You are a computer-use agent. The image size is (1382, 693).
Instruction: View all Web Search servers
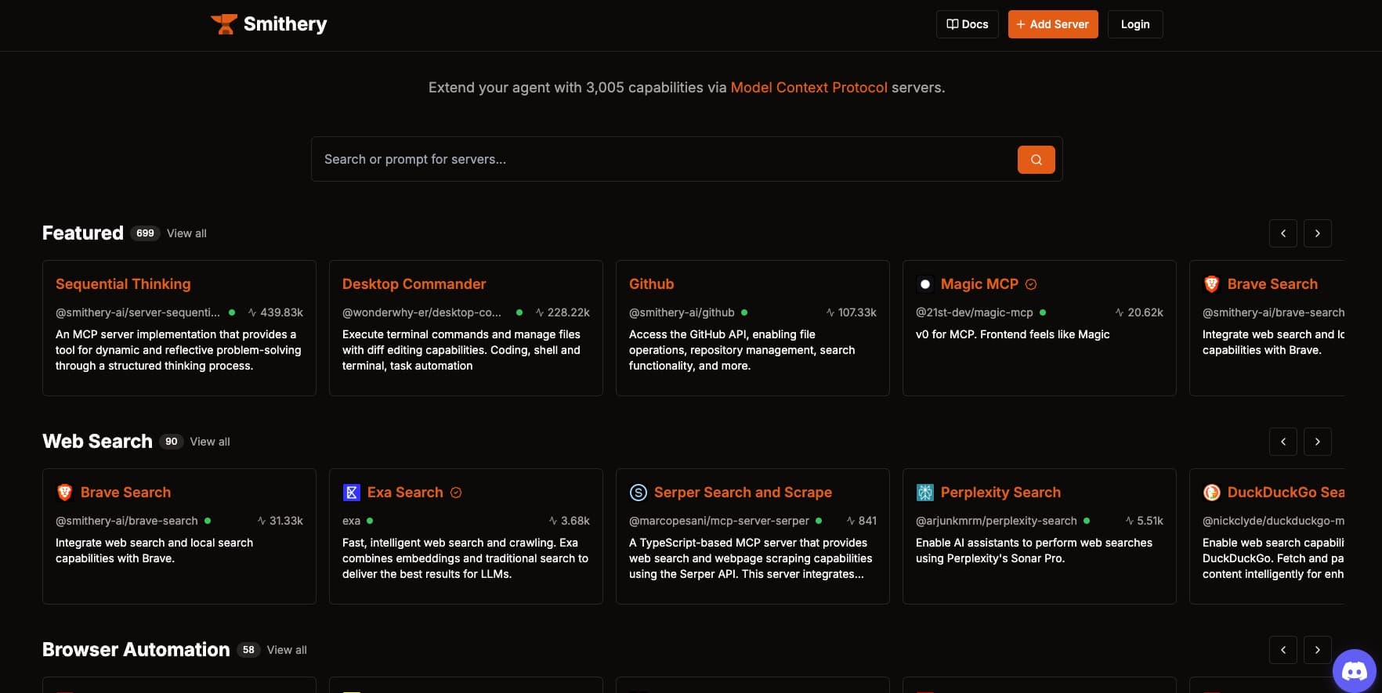click(x=210, y=442)
